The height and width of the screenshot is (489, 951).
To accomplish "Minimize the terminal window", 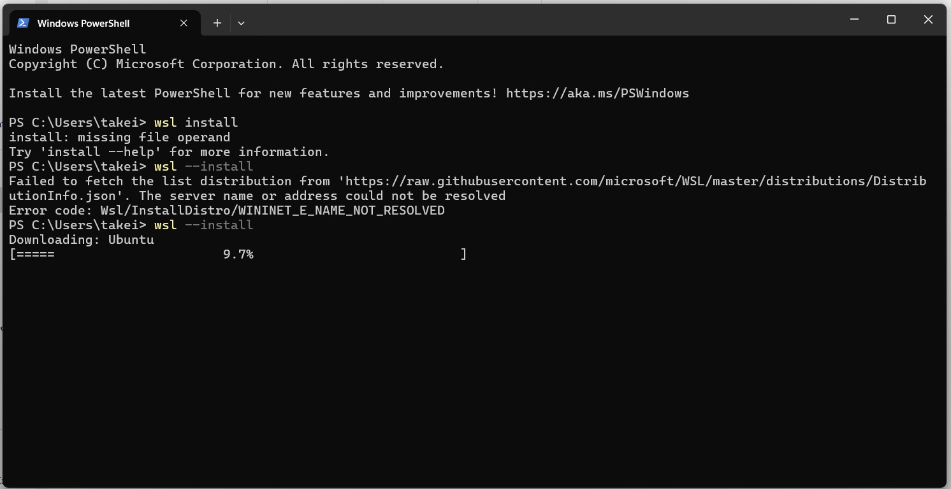I will pyautogui.click(x=854, y=20).
